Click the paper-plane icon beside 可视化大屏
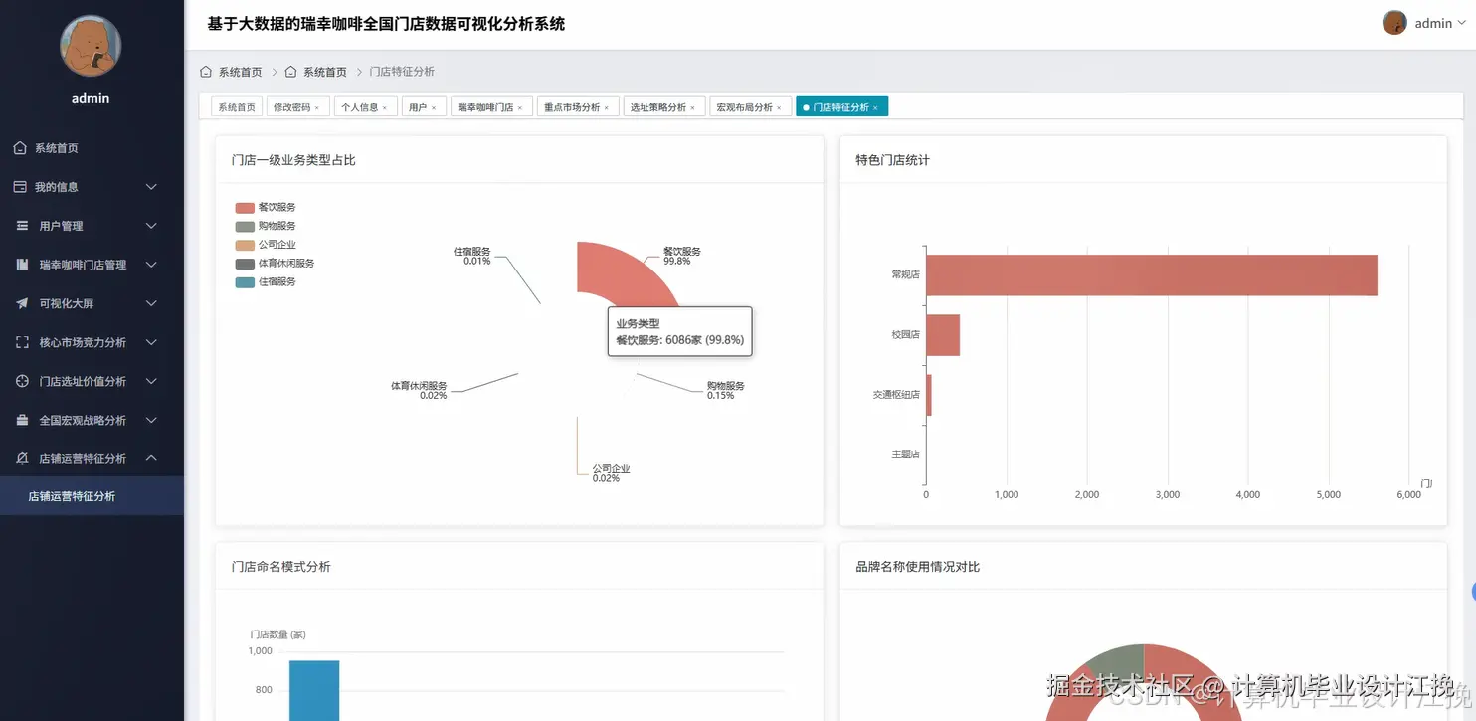This screenshot has height=721, width=1476. pos(22,303)
